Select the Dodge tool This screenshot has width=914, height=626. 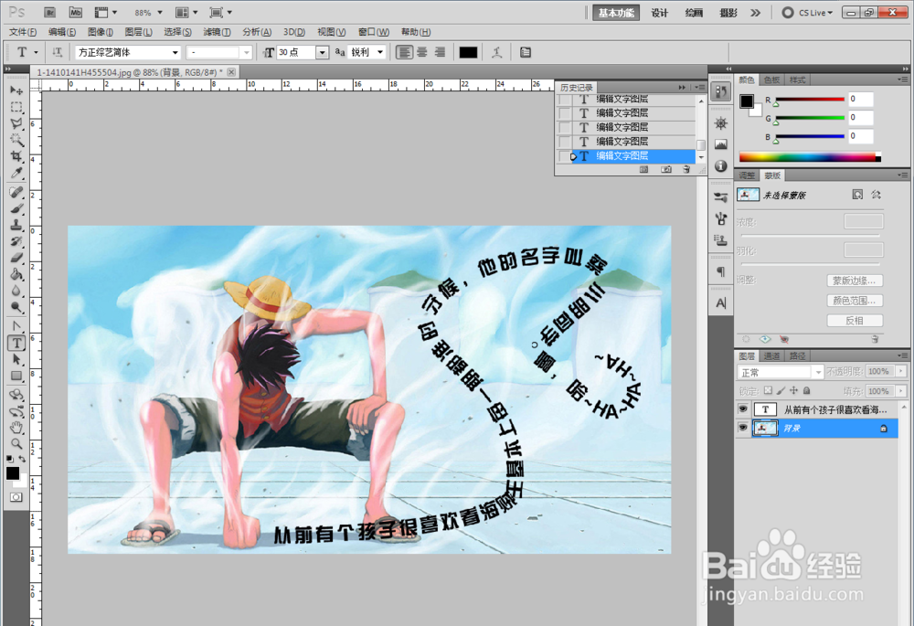[x=16, y=306]
